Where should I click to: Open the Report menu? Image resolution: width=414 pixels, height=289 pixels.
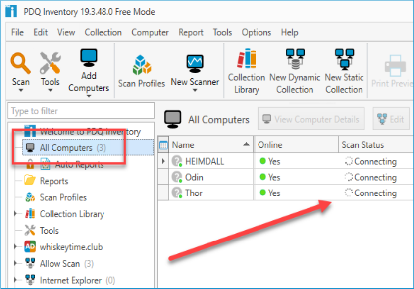191,32
